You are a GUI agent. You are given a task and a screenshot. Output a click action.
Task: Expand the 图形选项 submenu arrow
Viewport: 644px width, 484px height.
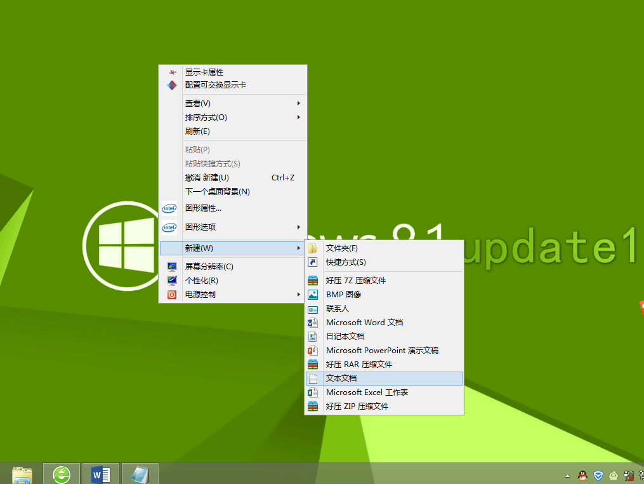click(x=299, y=227)
